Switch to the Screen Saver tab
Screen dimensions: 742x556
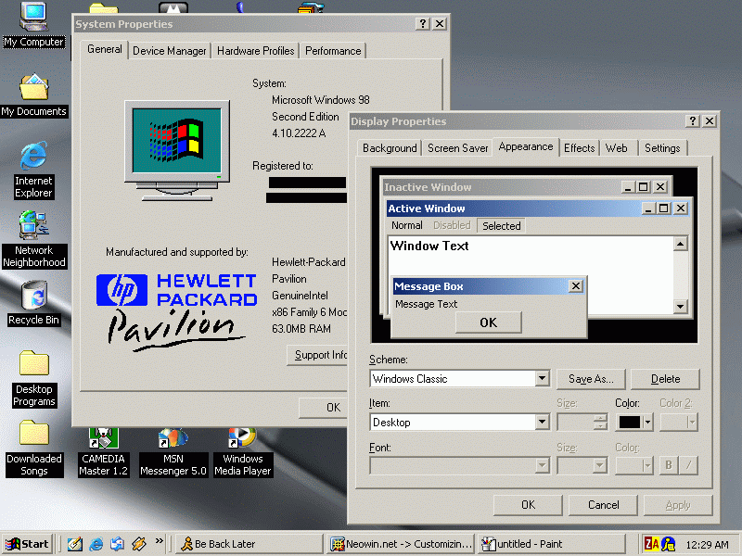pyautogui.click(x=457, y=147)
